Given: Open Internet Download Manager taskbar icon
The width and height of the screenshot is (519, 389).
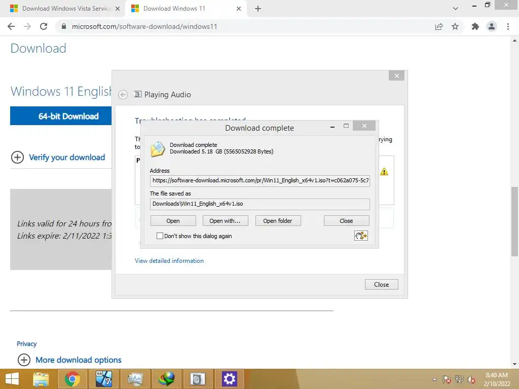Looking at the screenshot, I should (166, 379).
